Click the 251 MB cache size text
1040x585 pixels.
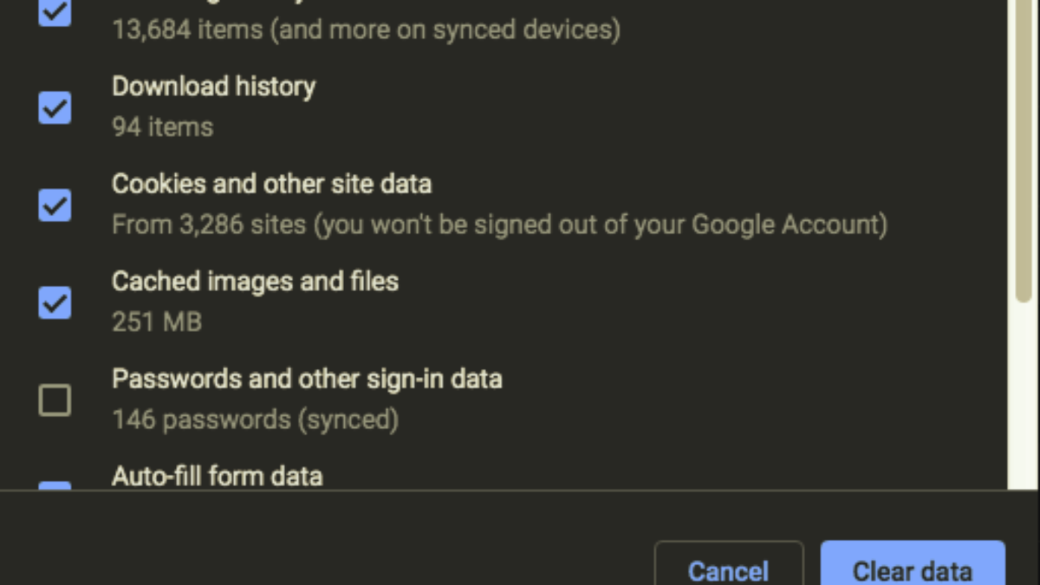[x=157, y=322]
